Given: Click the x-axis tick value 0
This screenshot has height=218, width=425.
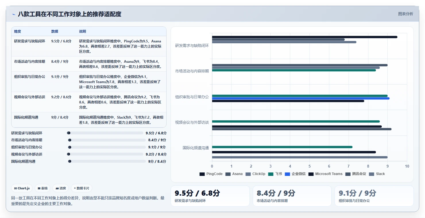Looking at the screenshot, I should click(x=212, y=166).
